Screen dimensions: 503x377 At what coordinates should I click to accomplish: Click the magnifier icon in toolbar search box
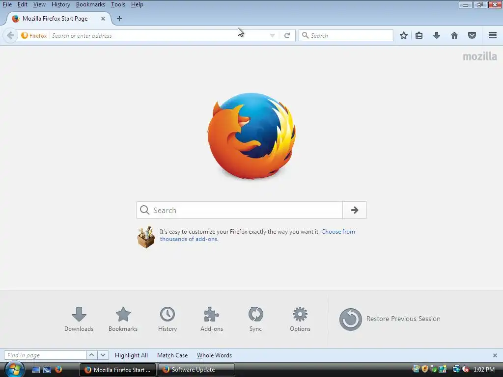(x=305, y=35)
